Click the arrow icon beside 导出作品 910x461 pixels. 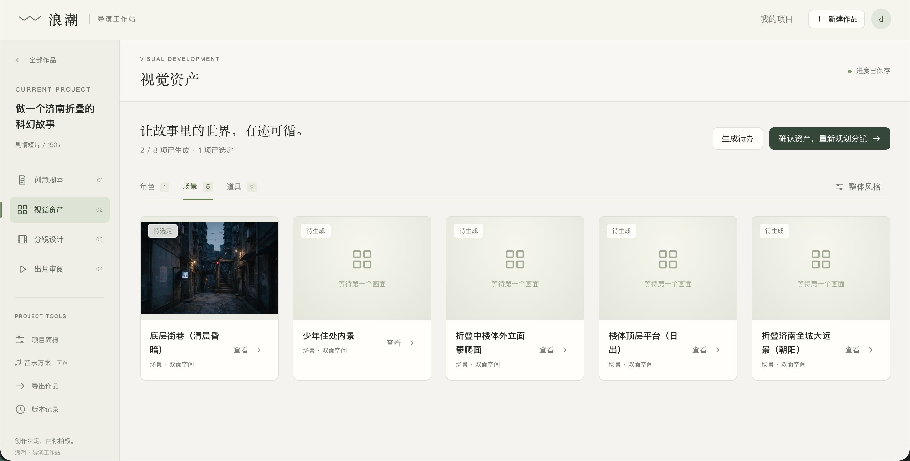[20, 386]
